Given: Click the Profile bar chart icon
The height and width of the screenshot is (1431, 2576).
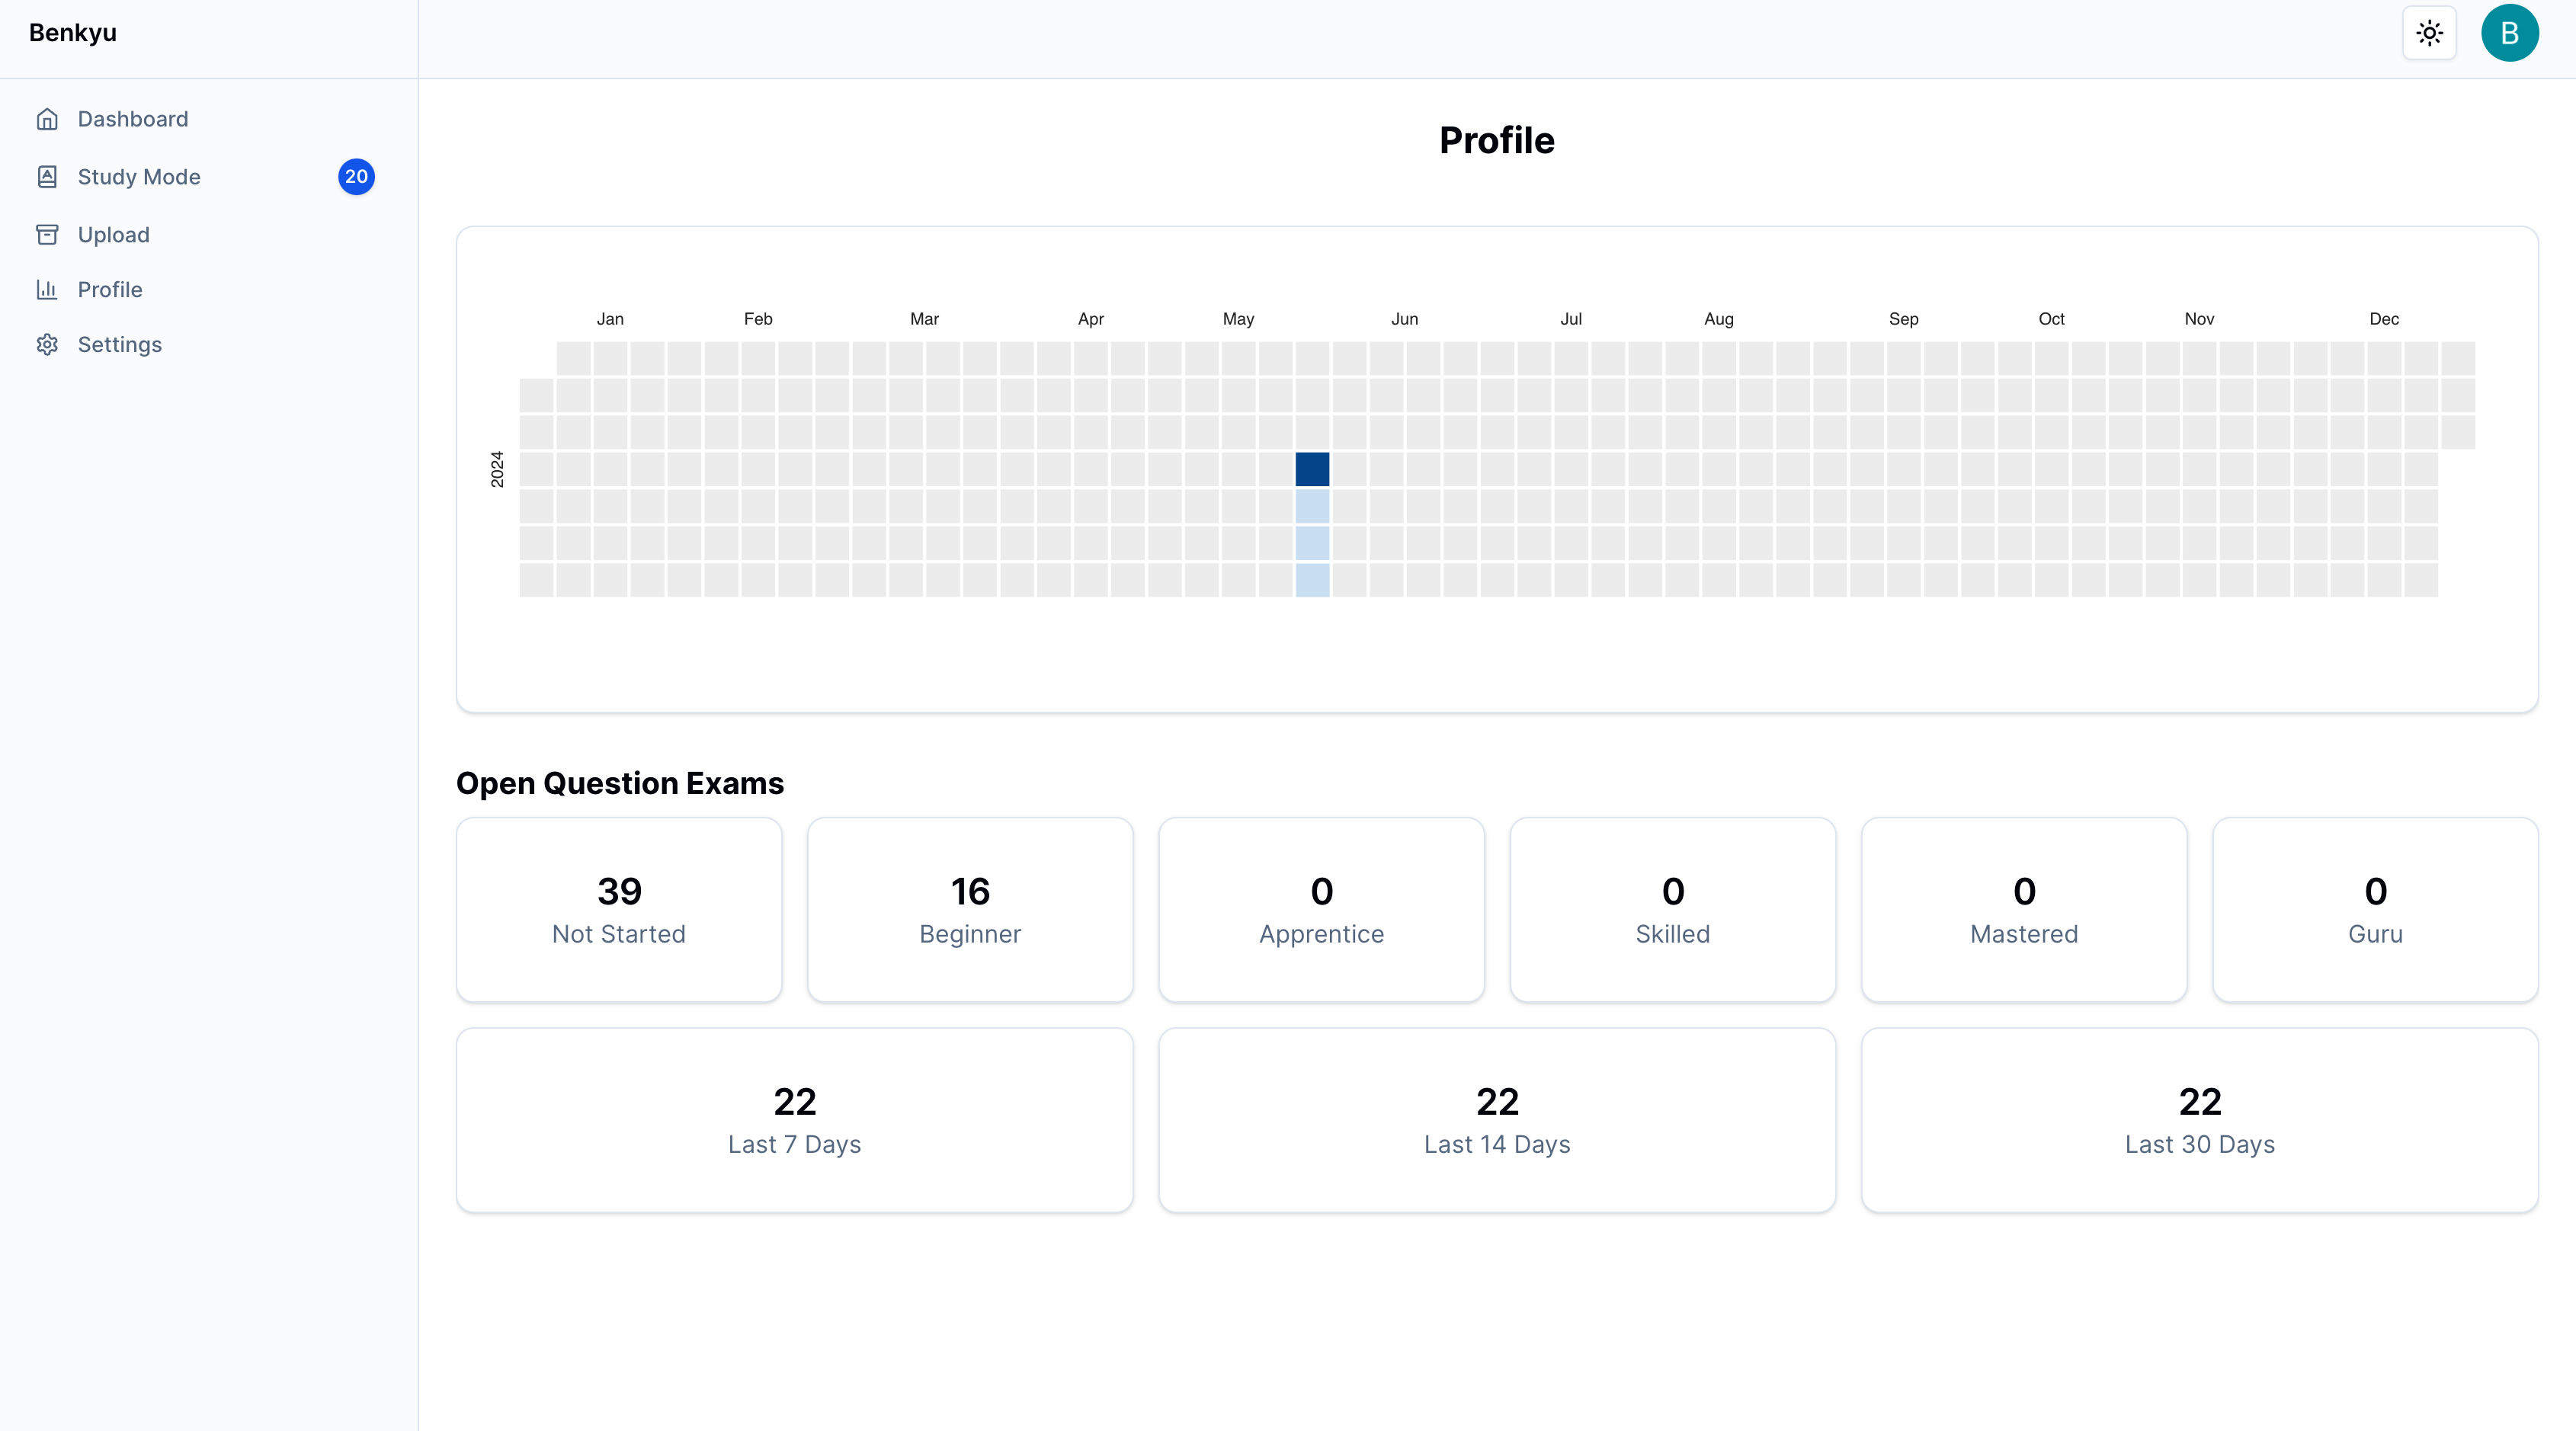Looking at the screenshot, I should point(47,290).
